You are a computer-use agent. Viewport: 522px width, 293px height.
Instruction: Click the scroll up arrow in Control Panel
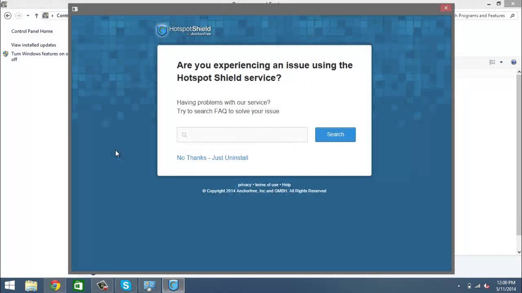coord(519,72)
